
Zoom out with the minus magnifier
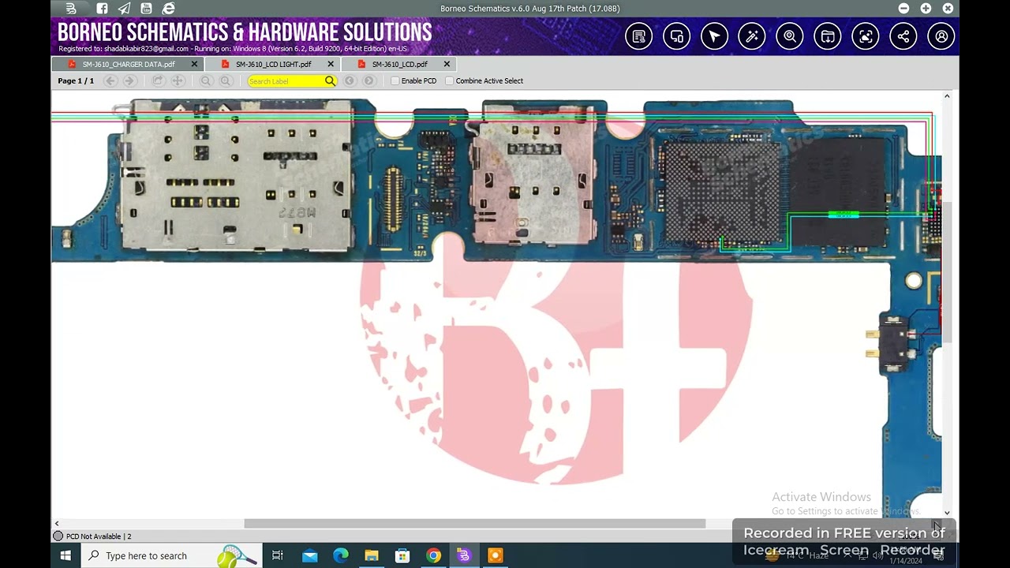[x=206, y=80]
